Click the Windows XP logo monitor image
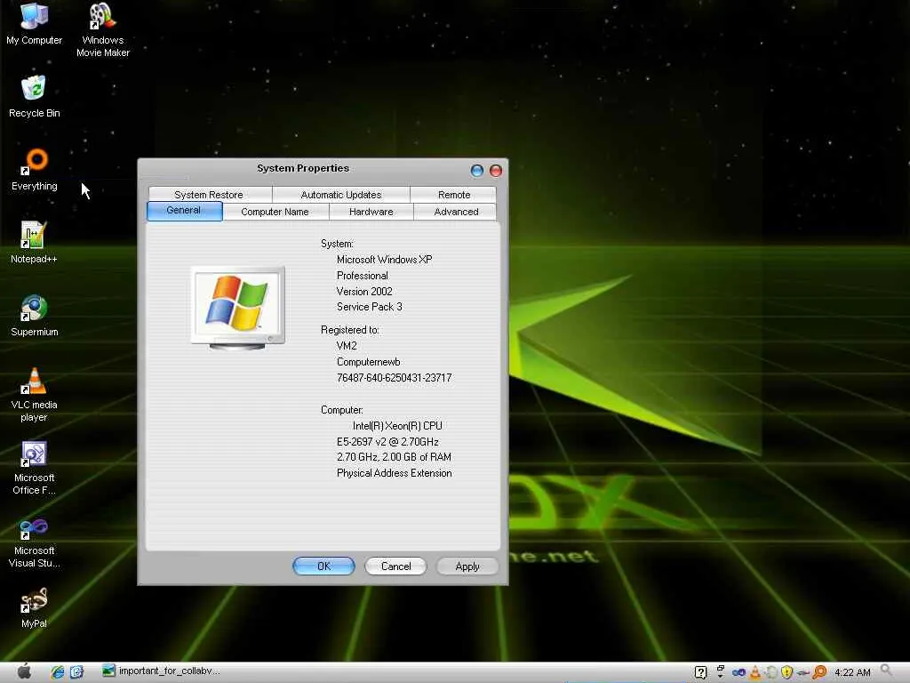910x683 pixels. [238, 309]
